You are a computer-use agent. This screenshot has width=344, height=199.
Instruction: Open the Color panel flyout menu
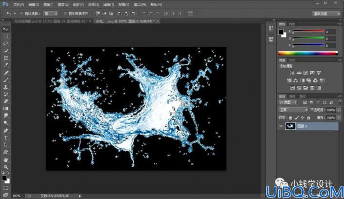click(340, 24)
